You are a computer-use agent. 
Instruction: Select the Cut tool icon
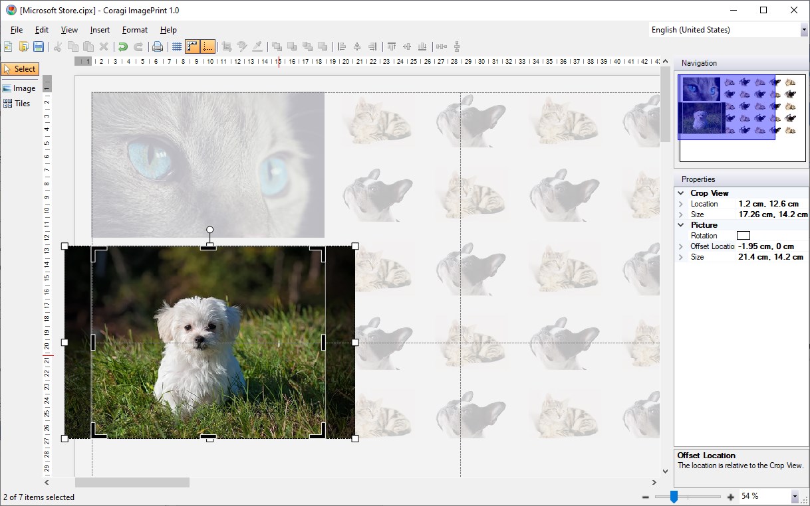[57, 46]
